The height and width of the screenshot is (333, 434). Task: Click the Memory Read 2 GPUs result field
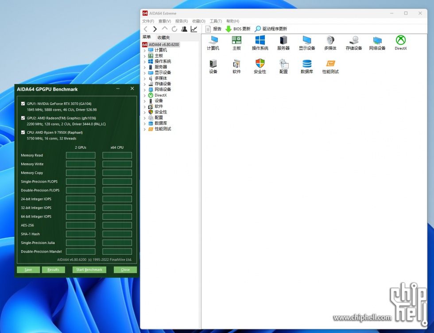point(81,155)
